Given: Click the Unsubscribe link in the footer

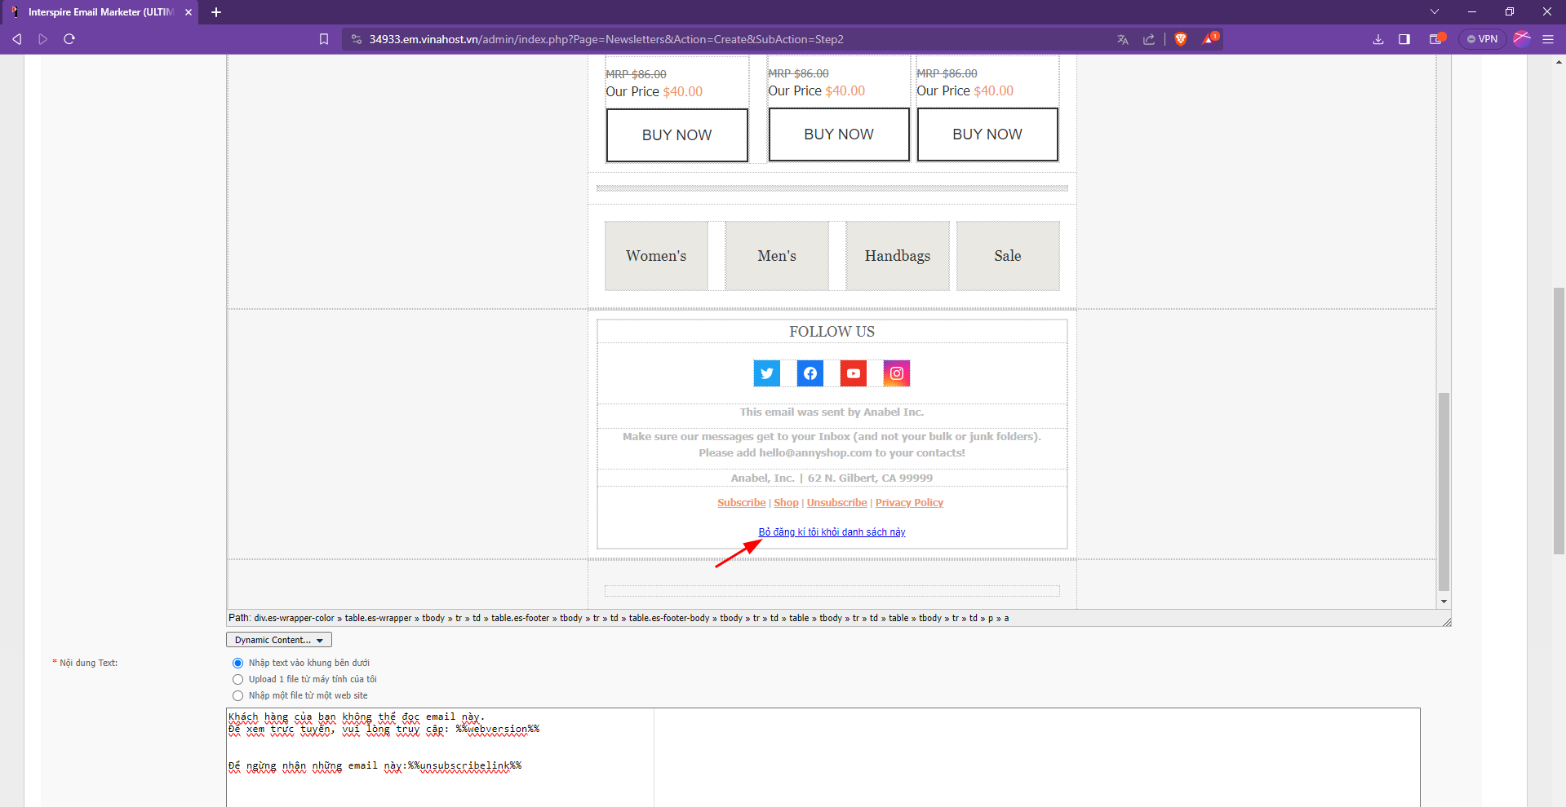Looking at the screenshot, I should tap(836, 503).
